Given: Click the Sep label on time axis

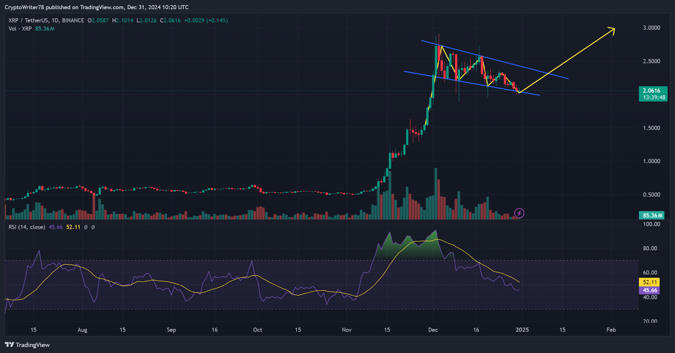Looking at the screenshot, I should 171,330.
